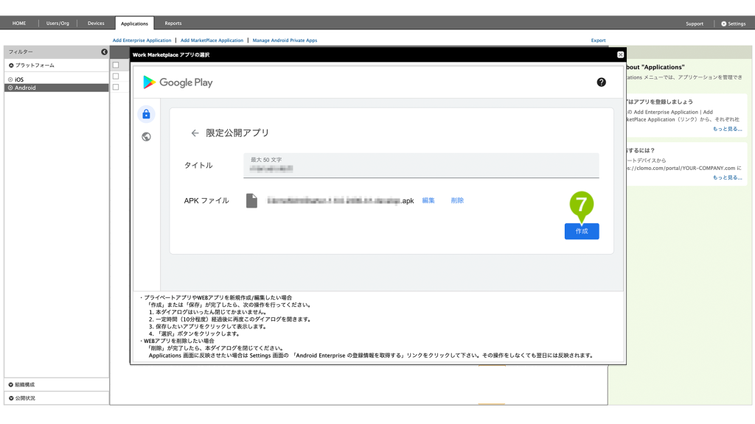Image resolution: width=755 pixels, height=424 pixels.
Task: Click the blurred .apk file name
Action: [341, 200]
